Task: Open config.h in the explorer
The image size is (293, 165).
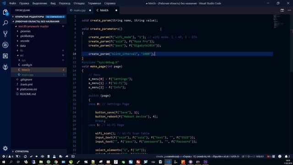Action: point(27,65)
